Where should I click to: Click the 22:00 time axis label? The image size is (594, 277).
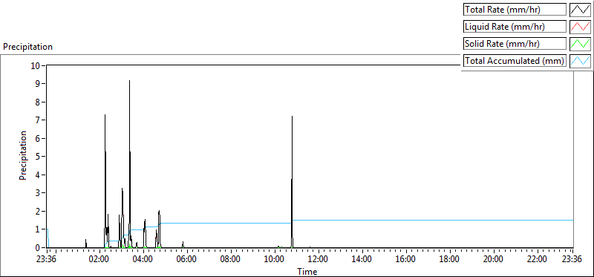[538, 260]
